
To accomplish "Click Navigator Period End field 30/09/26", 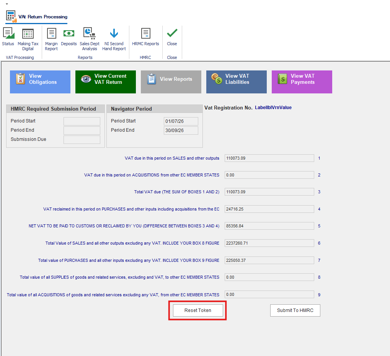I will pos(181,131).
